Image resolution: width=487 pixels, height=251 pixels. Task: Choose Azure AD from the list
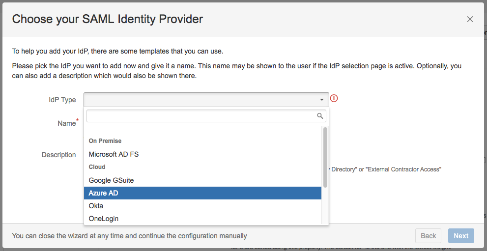click(x=202, y=193)
